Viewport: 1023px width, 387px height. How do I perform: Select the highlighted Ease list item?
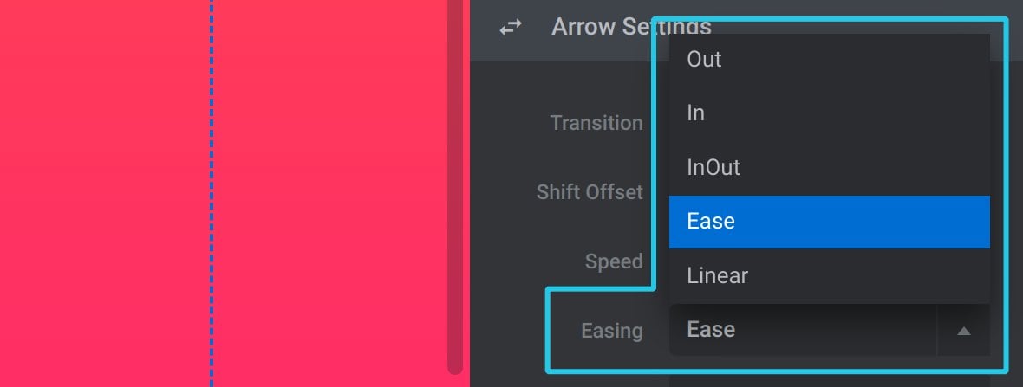[829, 222]
